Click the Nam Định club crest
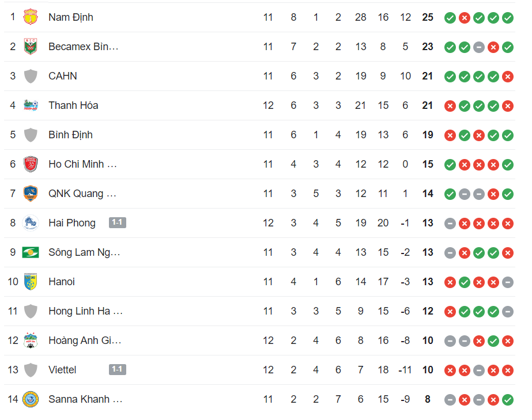 [31, 17]
